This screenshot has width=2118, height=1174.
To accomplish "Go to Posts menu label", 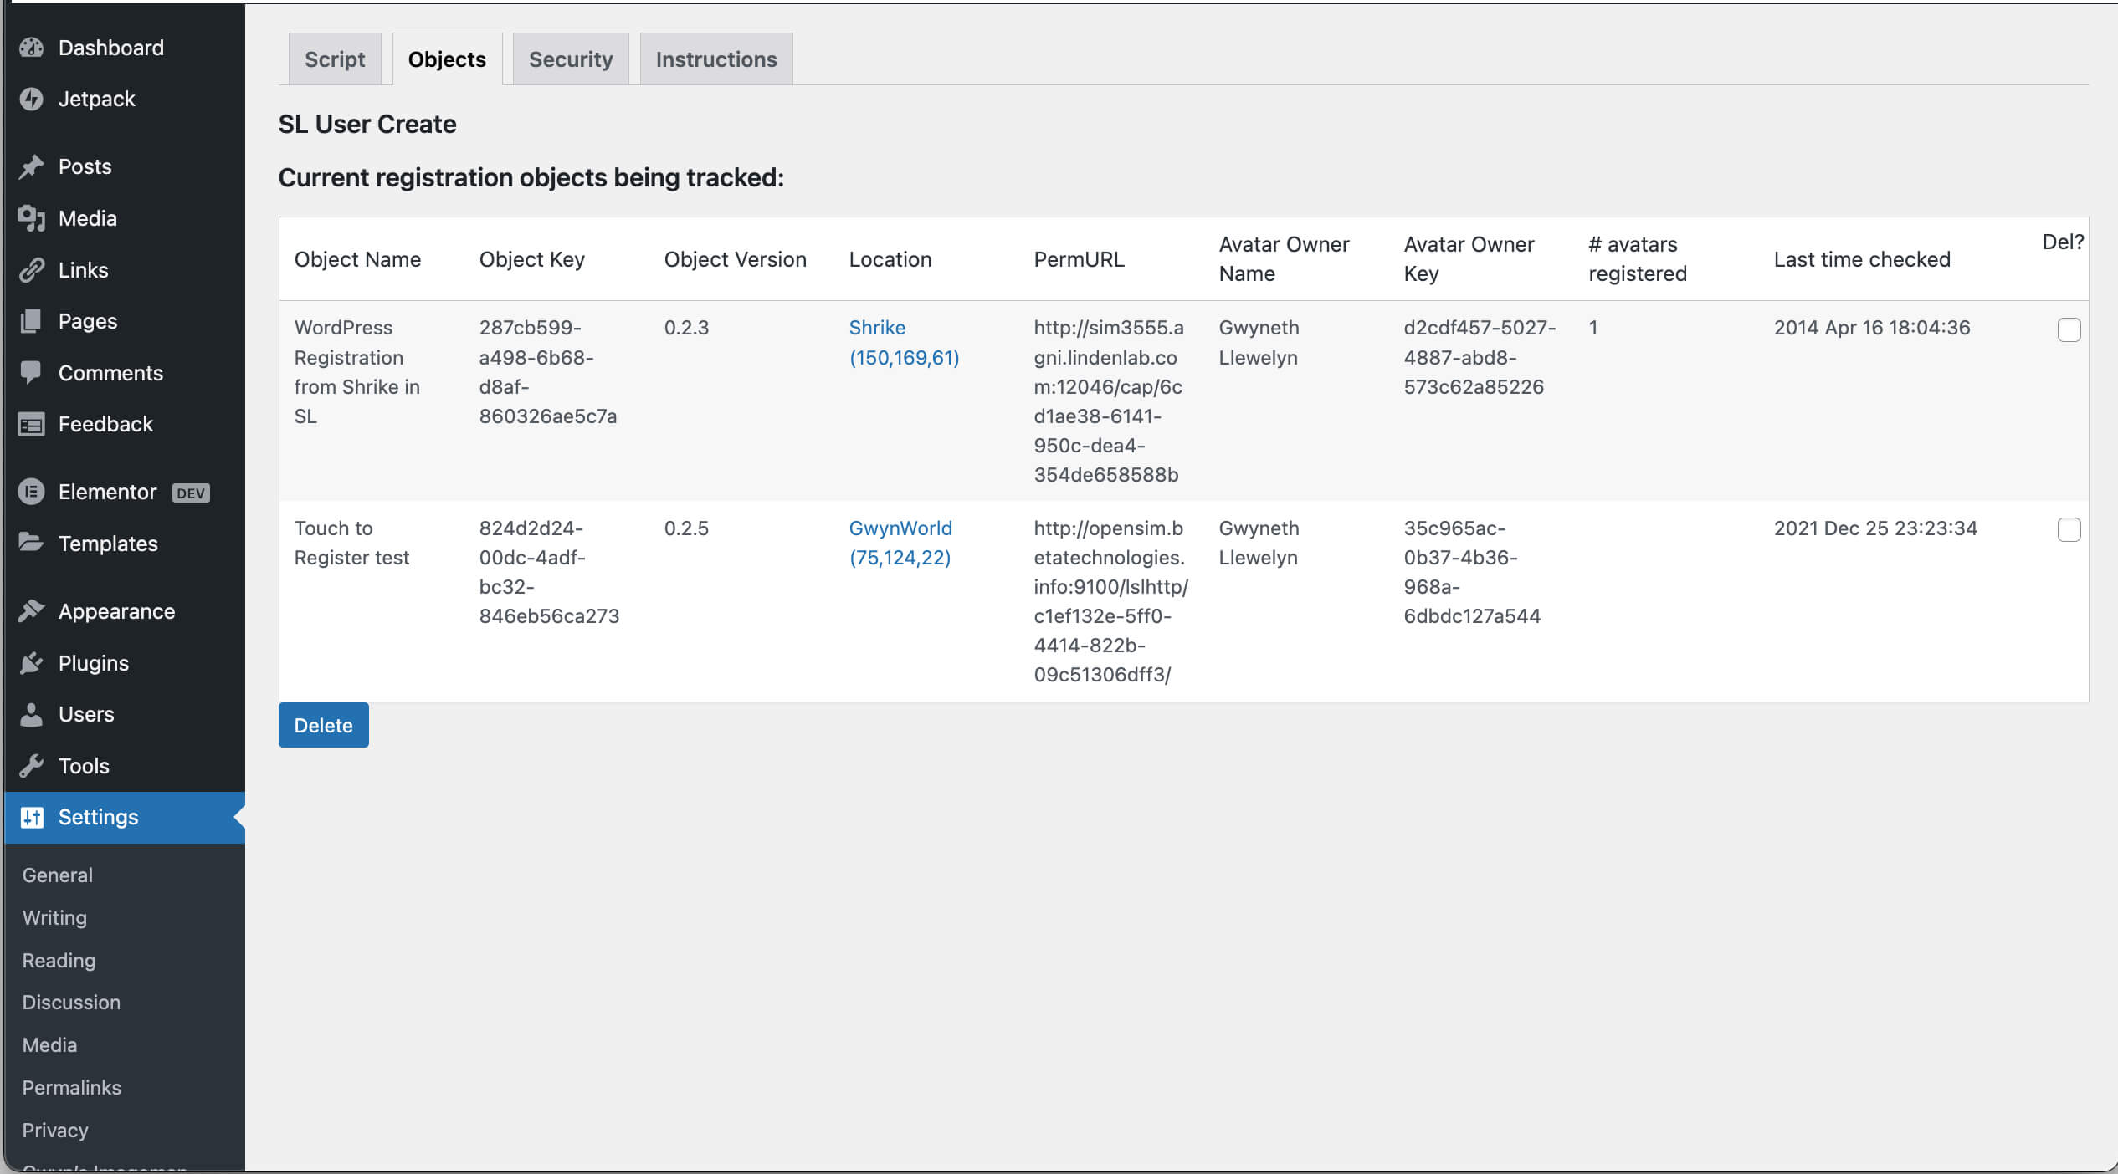I will click(85, 166).
